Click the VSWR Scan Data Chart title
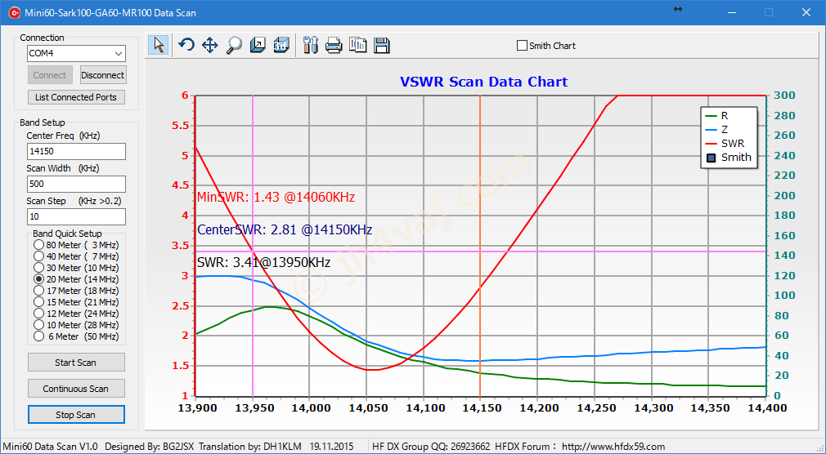 [x=483, y=82]
